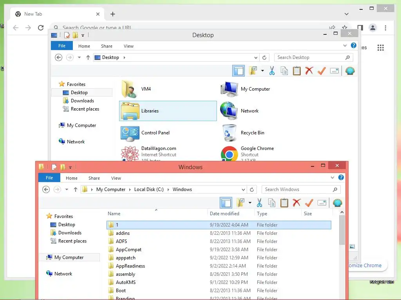Click Local Disk (C:) in breadcrumb path
The image size is (401, 300).
point(149,189)
